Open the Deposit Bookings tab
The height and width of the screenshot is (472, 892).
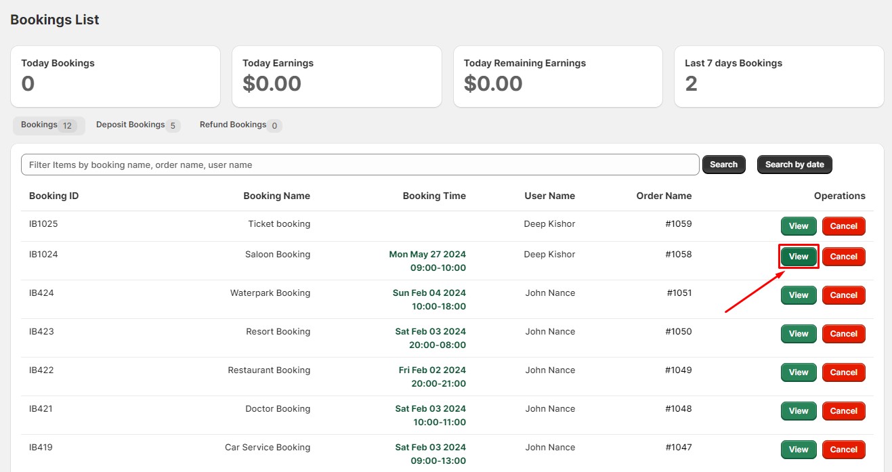pyautogui.click(x=137, y=125)
